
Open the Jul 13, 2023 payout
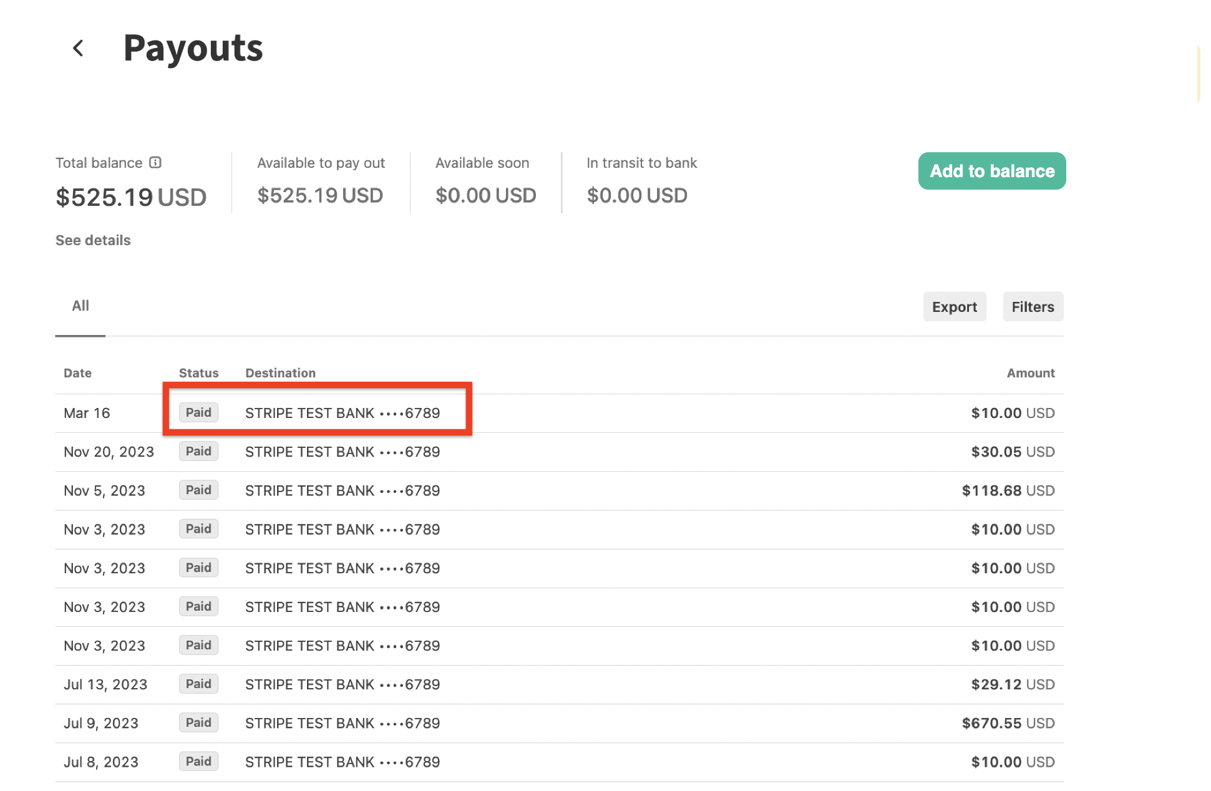(105, 684)
